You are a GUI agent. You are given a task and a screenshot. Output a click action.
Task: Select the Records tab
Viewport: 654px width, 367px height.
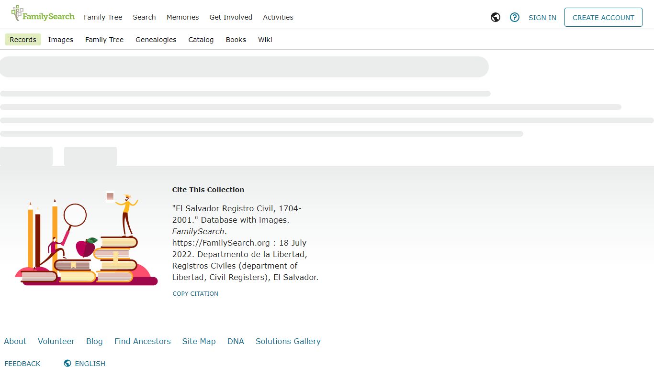(x=23, y=40)
